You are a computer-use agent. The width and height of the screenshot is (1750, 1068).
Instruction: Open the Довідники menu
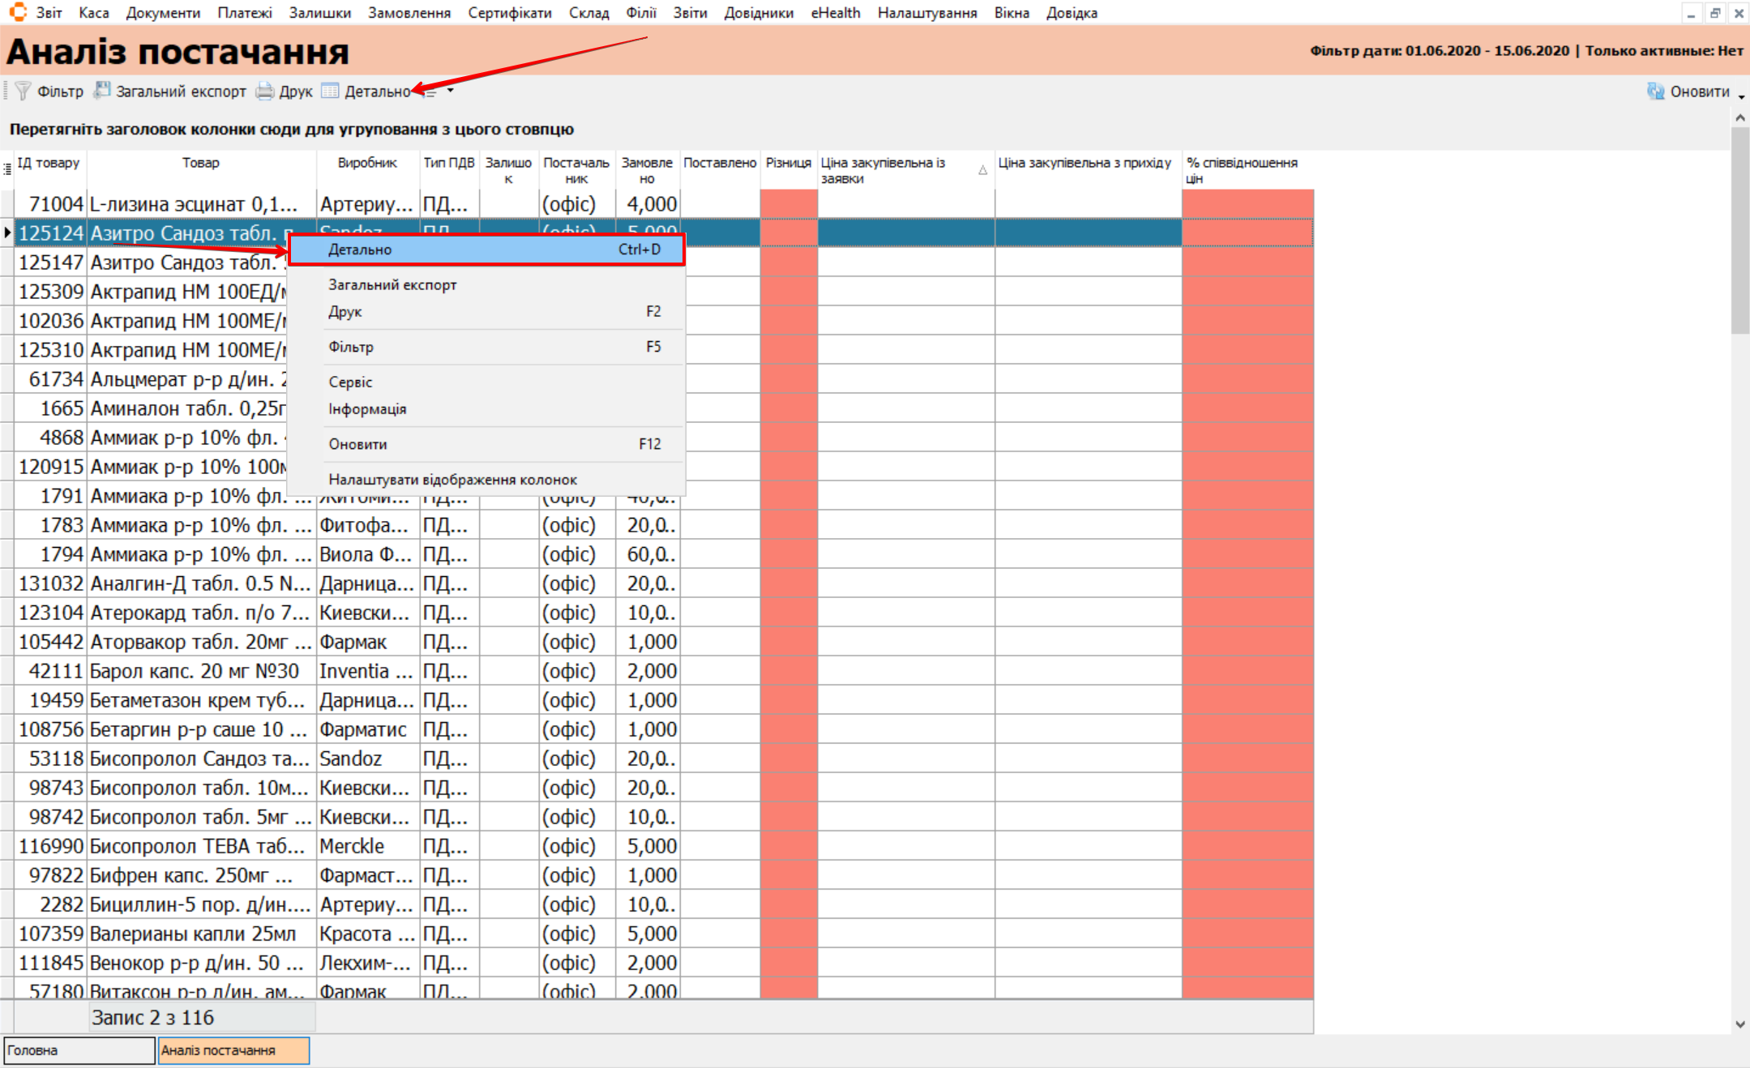coord(758,13)
